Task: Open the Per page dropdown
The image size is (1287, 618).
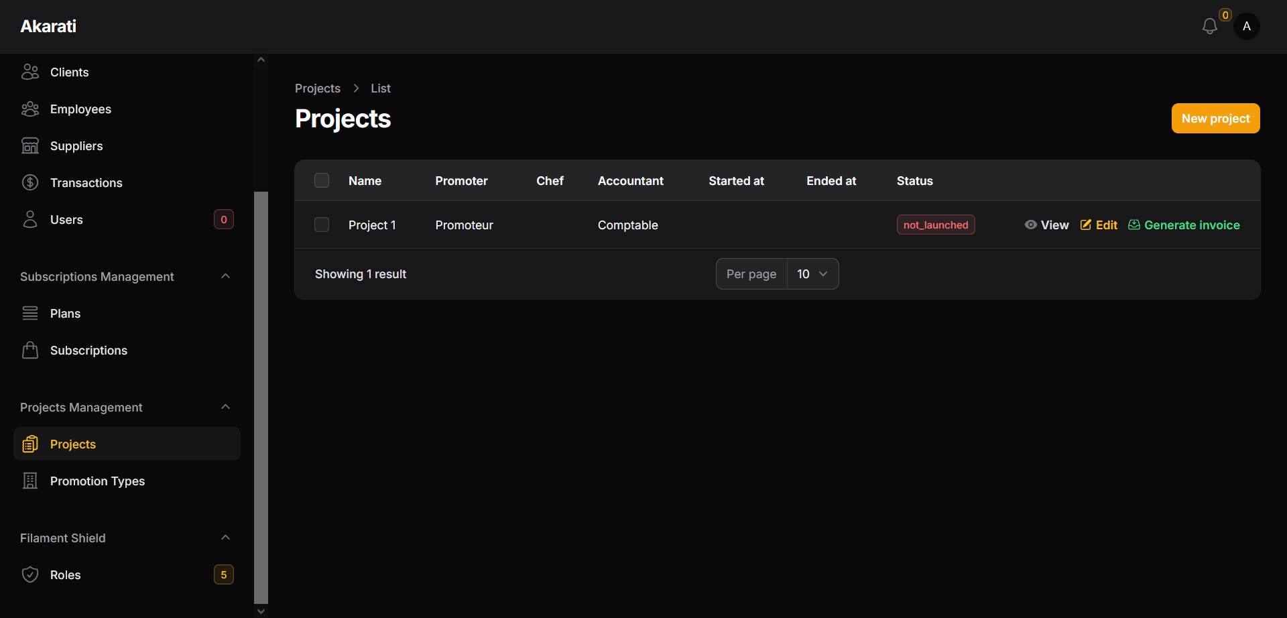Action: [812, 274]
